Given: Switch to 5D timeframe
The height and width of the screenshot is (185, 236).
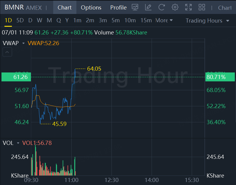Looking at the screenshot, I should [x=20, y=20].
